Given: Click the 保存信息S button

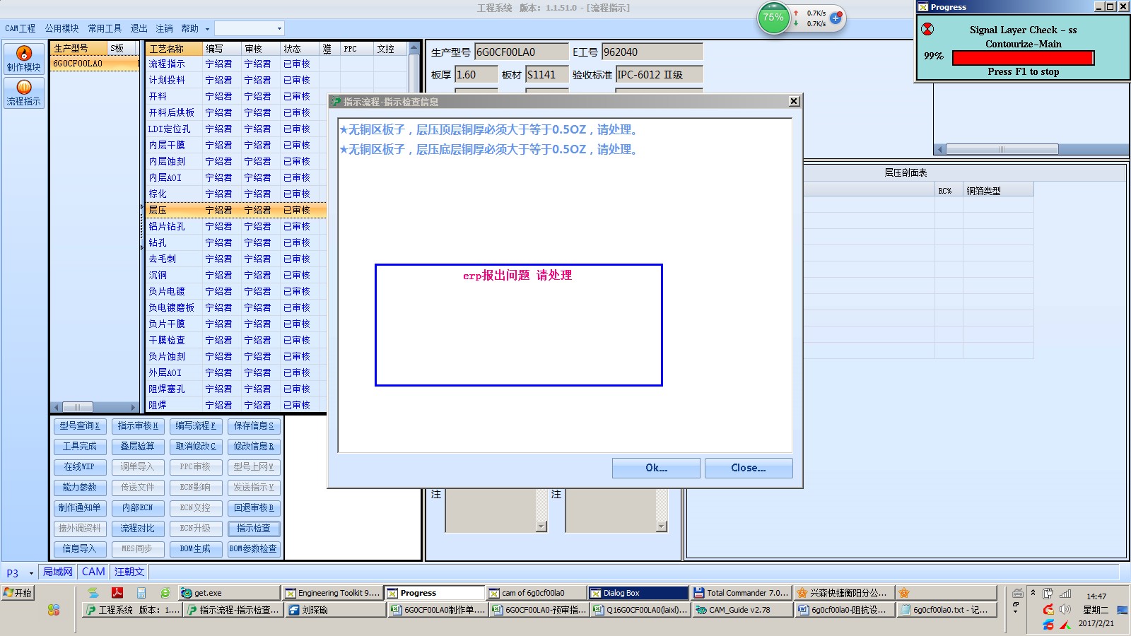Looking at the screenshot, I should click(x=254, y=426).
